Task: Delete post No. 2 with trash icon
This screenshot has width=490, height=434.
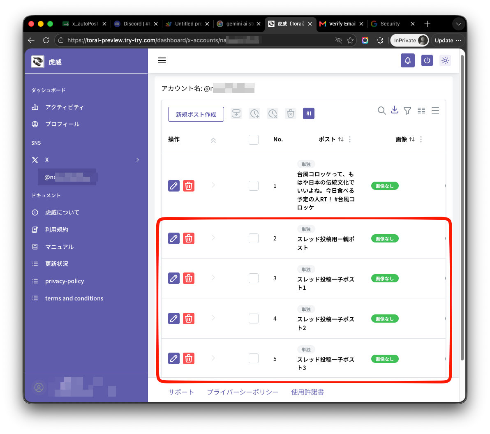Action: point(188,238)
